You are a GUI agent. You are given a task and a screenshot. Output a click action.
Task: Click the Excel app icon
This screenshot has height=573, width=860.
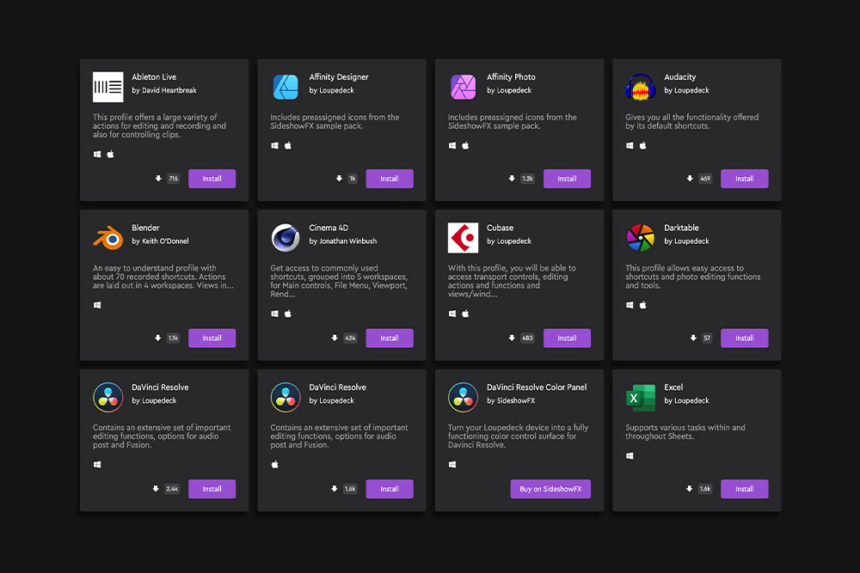(640, 397)
